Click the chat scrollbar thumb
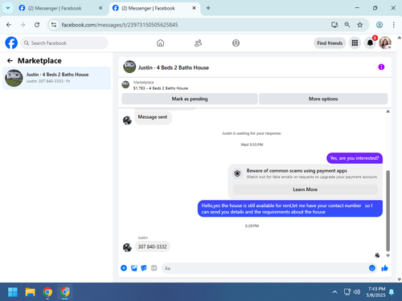This screenshot has width=402, height=301. click(x=388, y=211)
